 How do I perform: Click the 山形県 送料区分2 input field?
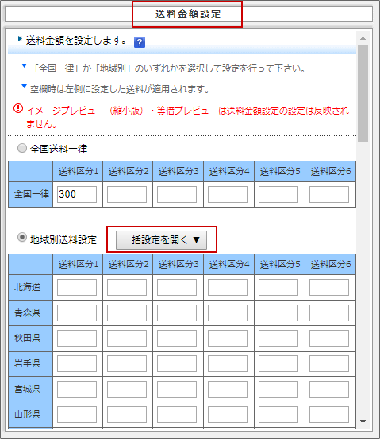(127, 415)
